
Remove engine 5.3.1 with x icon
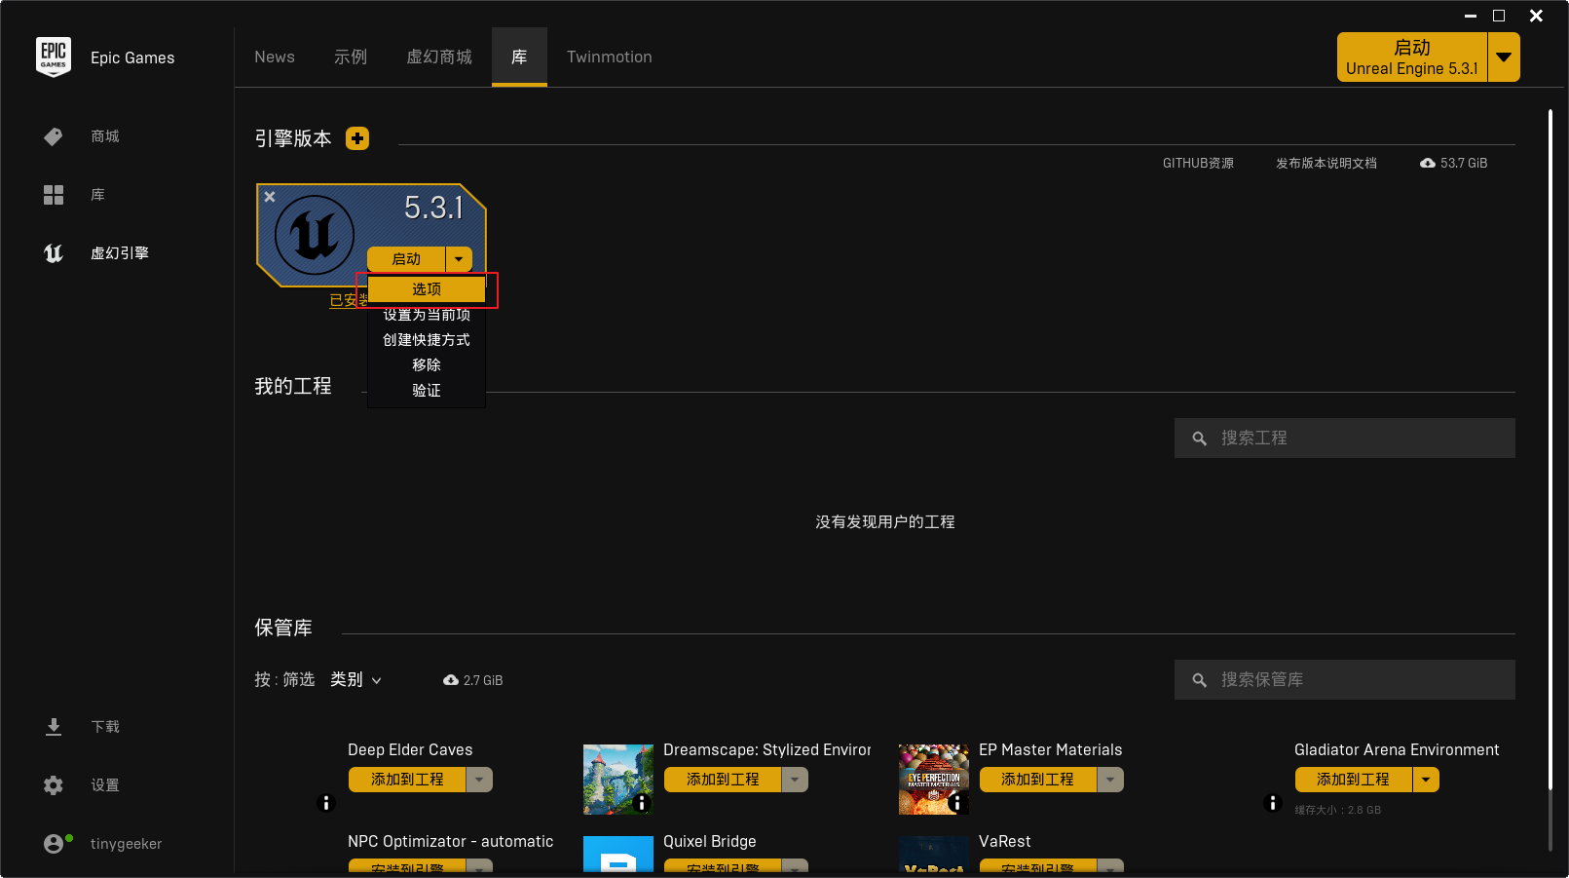[270, 197]
